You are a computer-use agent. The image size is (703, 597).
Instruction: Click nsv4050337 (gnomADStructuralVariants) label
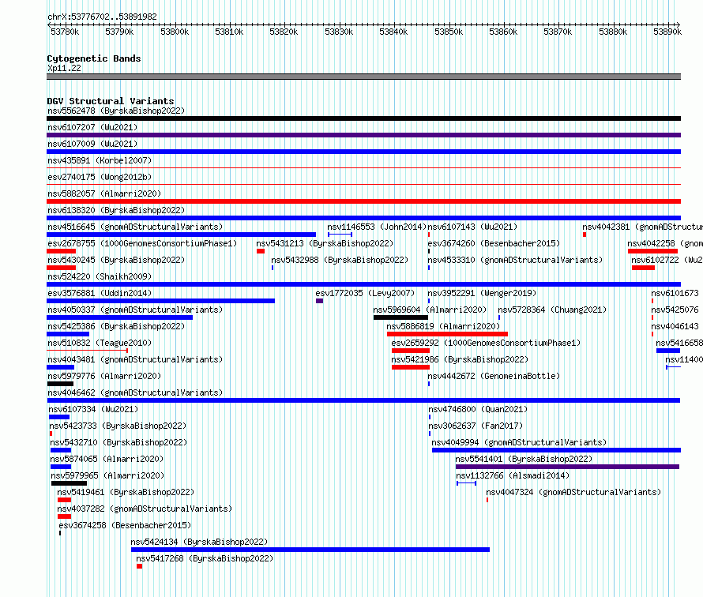135,310
